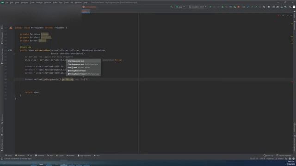Open the Layout Inspector
This screenshot has width=296, height=166.
(284, 156)
